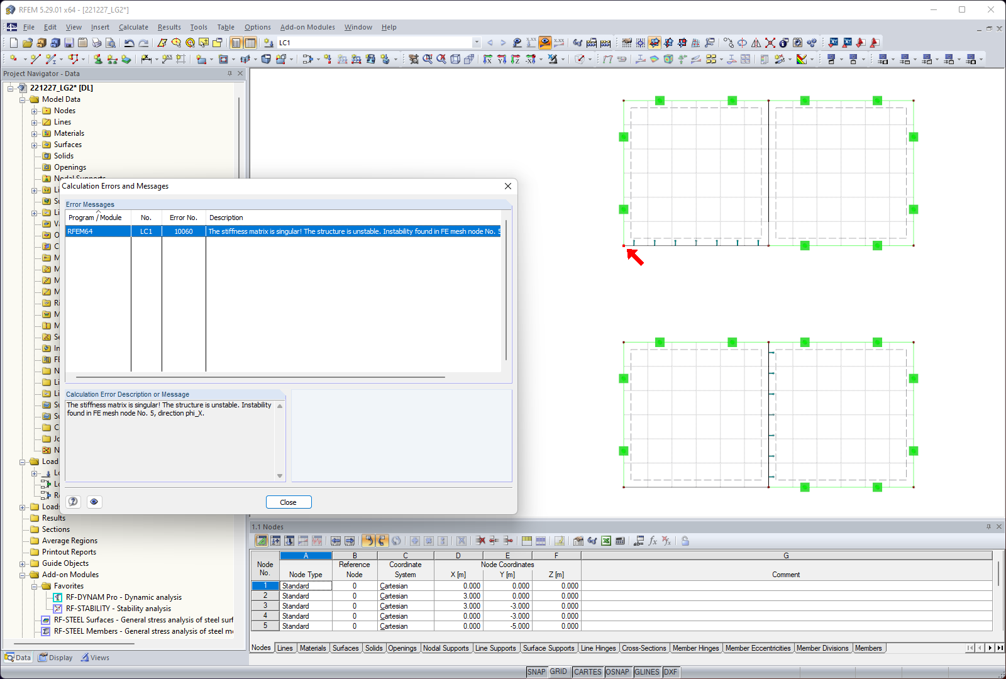1006x679 pixels.
Task: Expand the Lines tree item
Action: (x=35, y=123)
